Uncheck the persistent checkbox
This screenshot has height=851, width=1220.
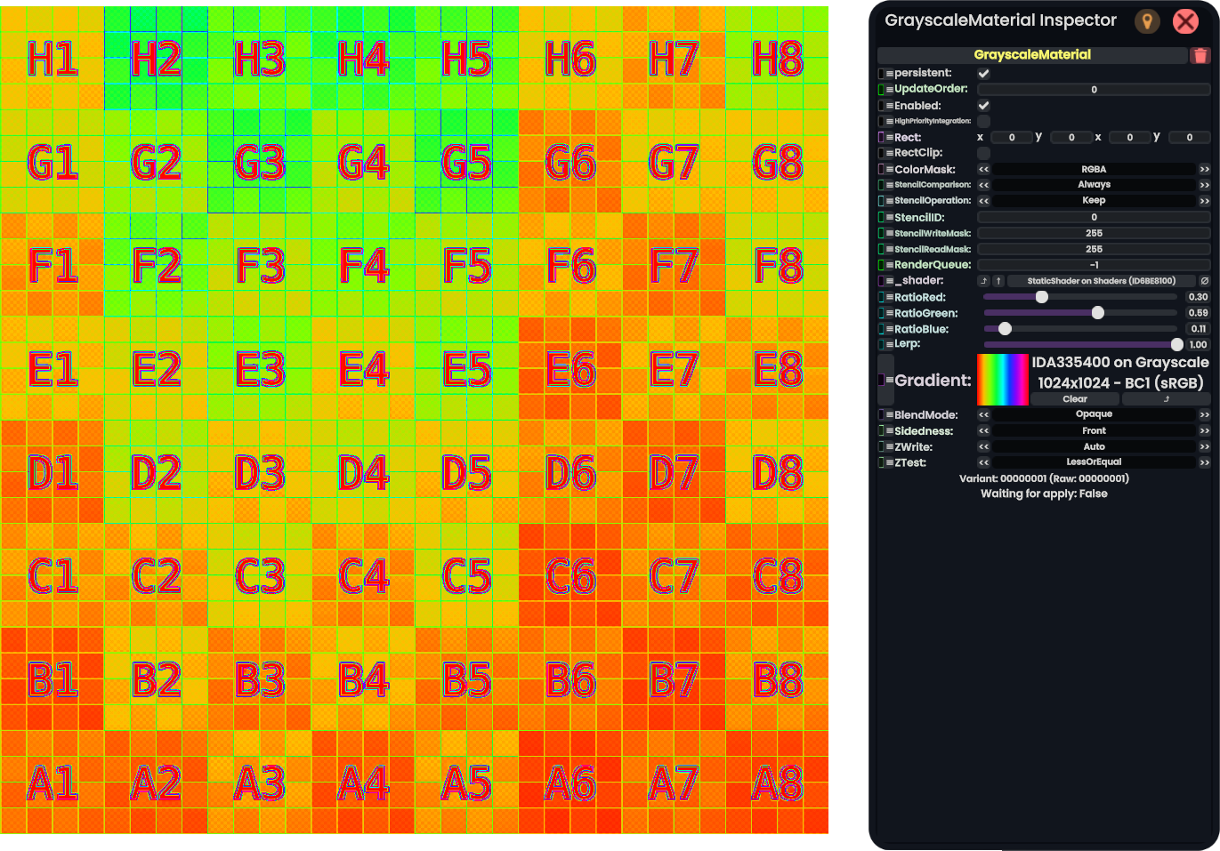(x=983, y=74)
